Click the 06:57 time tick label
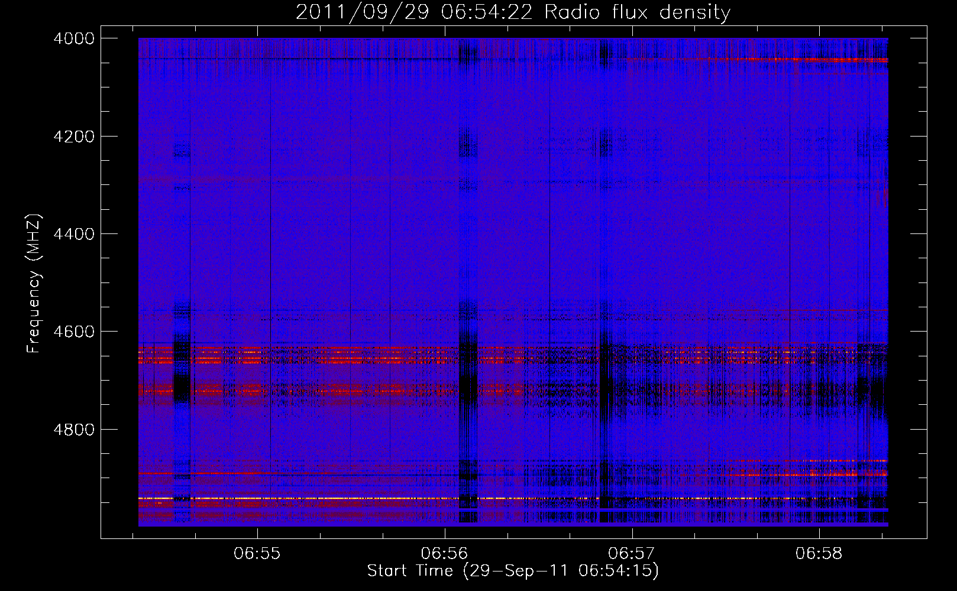957x591 pixels. tap(632, 554)
